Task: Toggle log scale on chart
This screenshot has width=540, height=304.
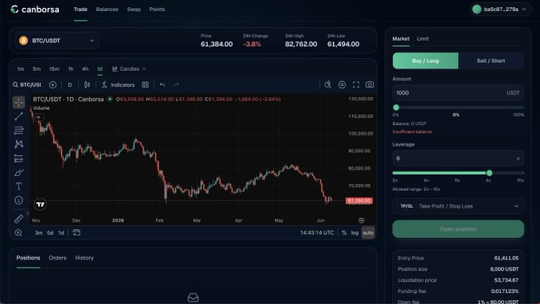Action: tap(355, 232)
